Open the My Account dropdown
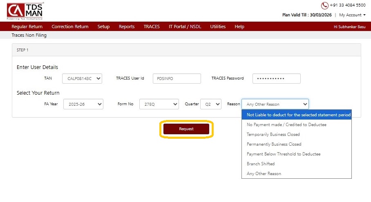Image resolution: width=371 pixels, height=202 pixels. [352, 15]
